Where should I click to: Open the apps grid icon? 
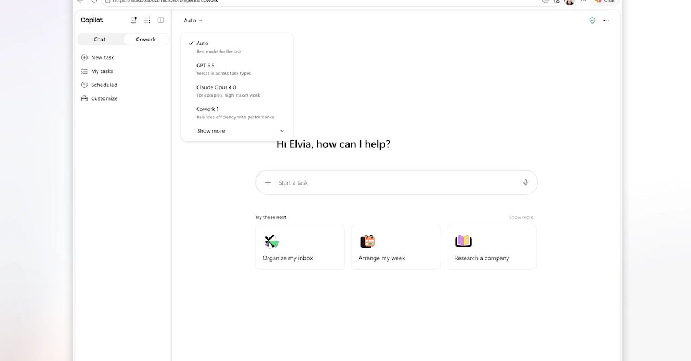coord(147,20)
